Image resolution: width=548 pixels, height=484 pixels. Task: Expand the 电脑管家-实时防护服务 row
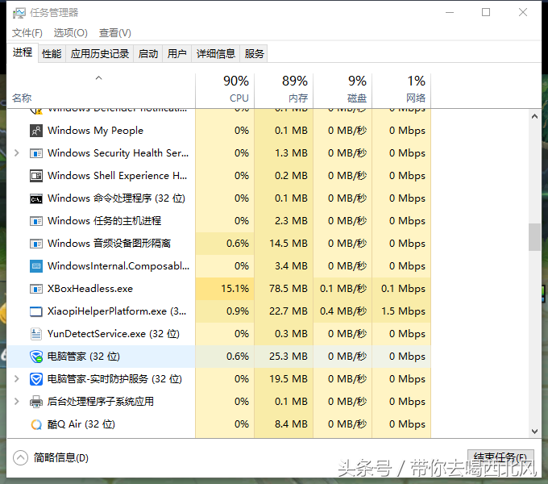(16, 379)
